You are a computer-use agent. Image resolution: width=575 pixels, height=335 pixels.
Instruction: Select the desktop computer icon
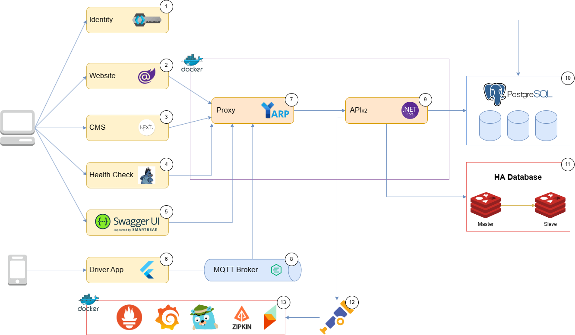[17, 128]
